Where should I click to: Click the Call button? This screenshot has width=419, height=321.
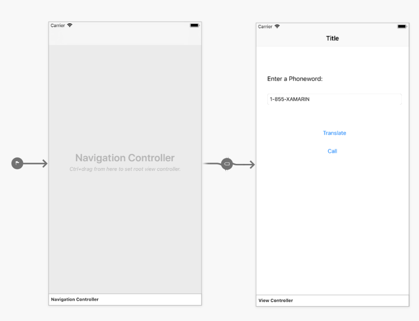pos(332,151)
